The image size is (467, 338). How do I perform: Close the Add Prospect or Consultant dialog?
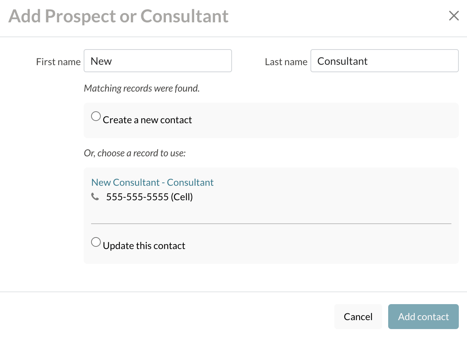pyautogui.click(x=454, y=16)
